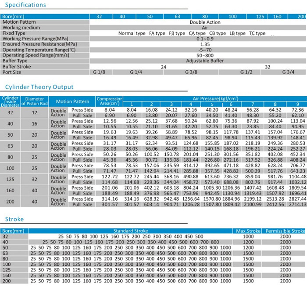Image resolution: width=307 pixels, height=289 pixels.
Task: Click the '78.53' compression area cell
Action: (110, 166)
